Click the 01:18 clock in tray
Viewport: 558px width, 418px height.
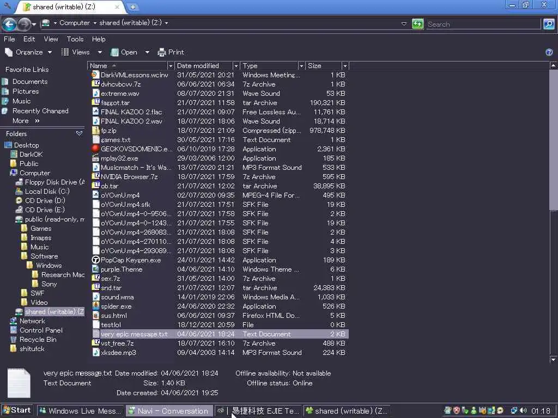[541, 410]
